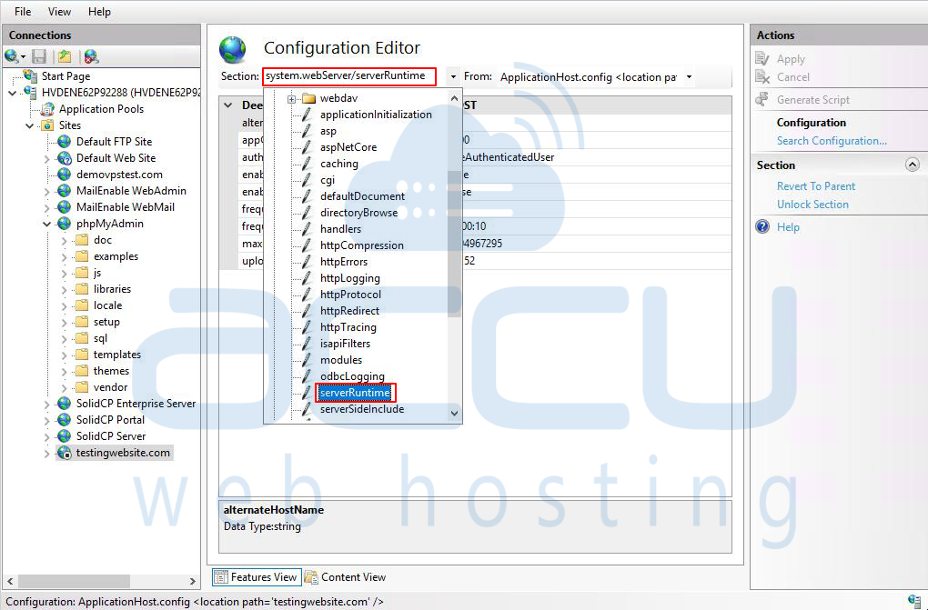Click the Cancel icon in Actions

(762, 77)
